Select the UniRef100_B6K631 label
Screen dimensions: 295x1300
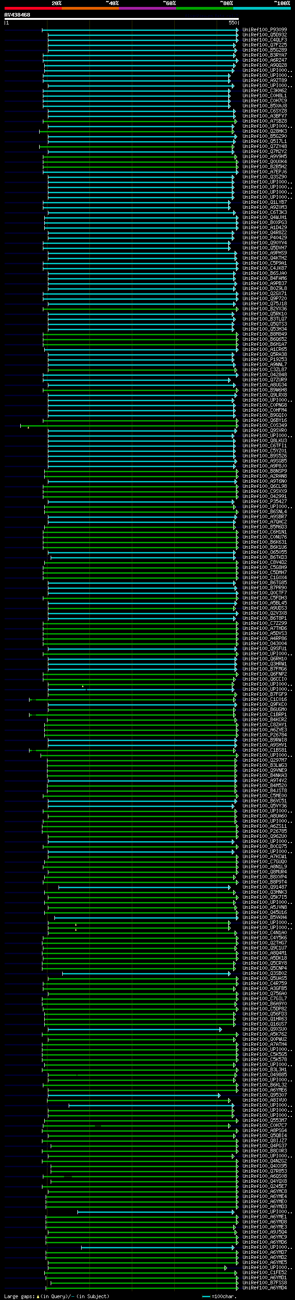265,542
